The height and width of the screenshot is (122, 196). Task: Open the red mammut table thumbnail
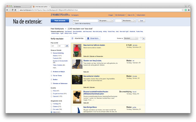click(x=77, y=50)
